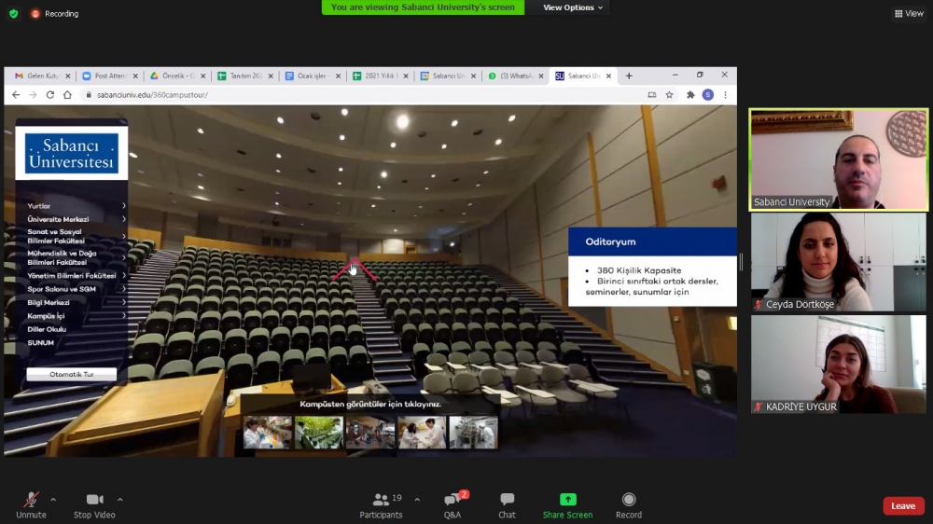Click the green encryption shield icon
The width and height of the screenshot is (933, 524).
pos(13,13)
